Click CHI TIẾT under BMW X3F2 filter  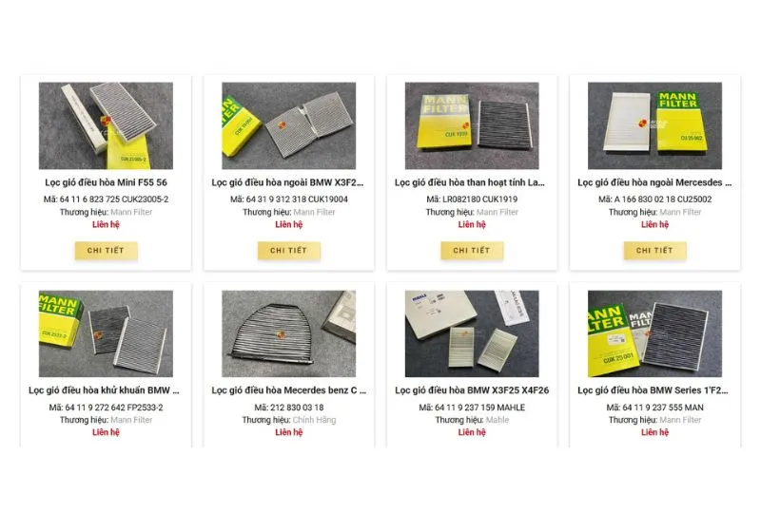(289, 251)
